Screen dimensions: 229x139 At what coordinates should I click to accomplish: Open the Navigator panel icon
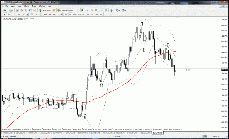coord(26,10)
